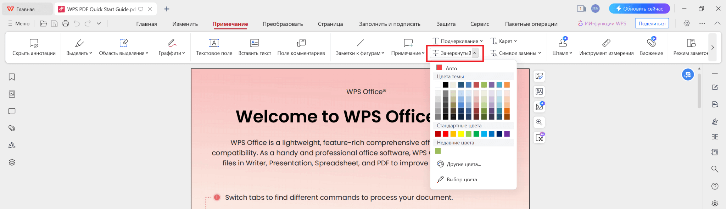The width and height of the screenshot is (726, 209).
Task: Click the Share button
Action: pyautogui.click(x=652, y=23)
